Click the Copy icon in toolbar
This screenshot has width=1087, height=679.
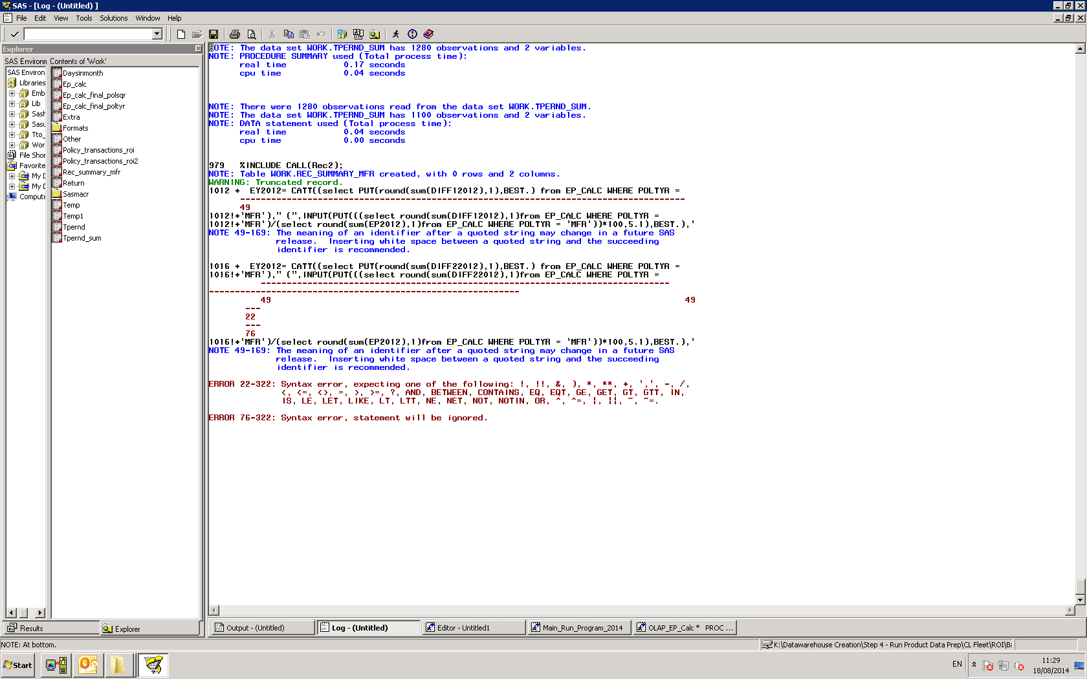pyautogui.click(x=289, y=34)
